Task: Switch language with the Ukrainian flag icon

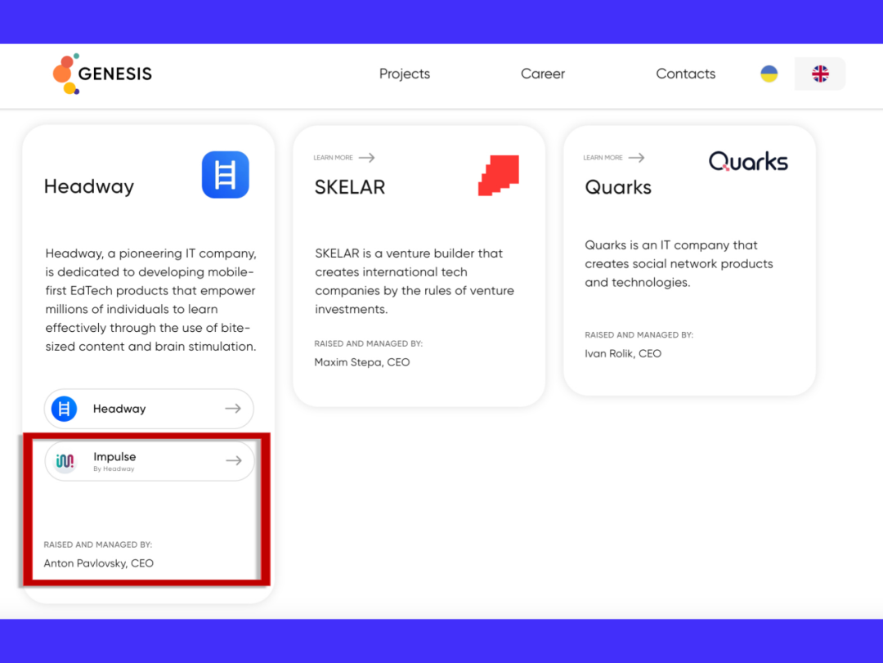Action: pos(769,74)
